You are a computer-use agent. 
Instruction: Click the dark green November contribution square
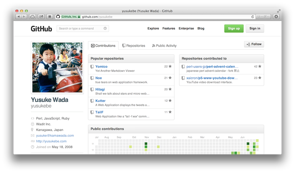pyautogui.click(x=146, y=144)
